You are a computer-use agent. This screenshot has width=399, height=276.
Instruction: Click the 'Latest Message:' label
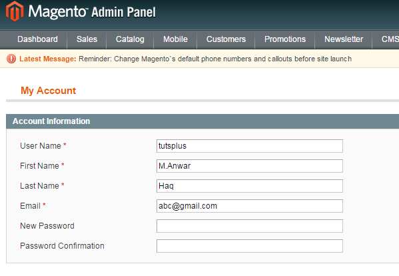coord(48,59)
